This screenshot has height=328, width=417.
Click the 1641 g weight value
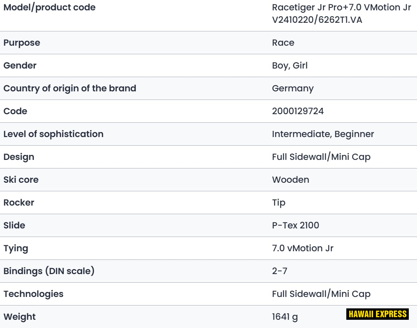pyautogui.click(x=285, y=317)
